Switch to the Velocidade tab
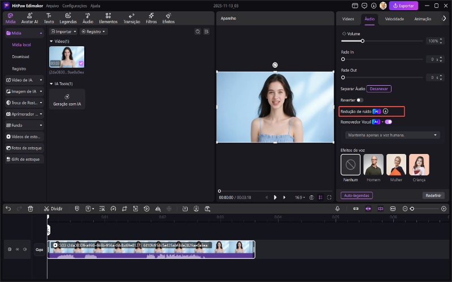 (394, 19)
